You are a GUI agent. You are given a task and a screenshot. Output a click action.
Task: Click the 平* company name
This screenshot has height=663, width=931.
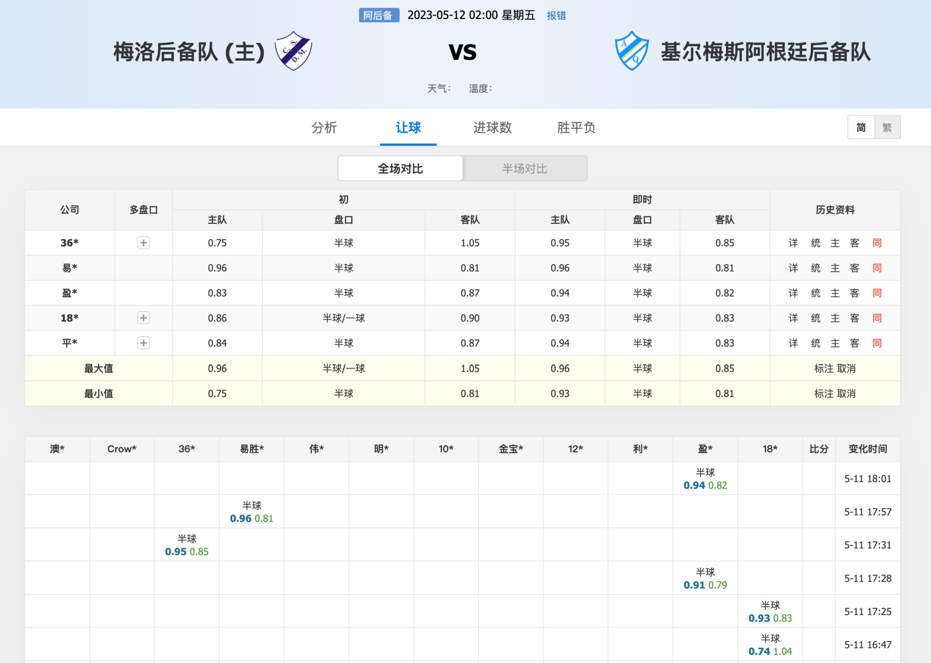point(69,343)
